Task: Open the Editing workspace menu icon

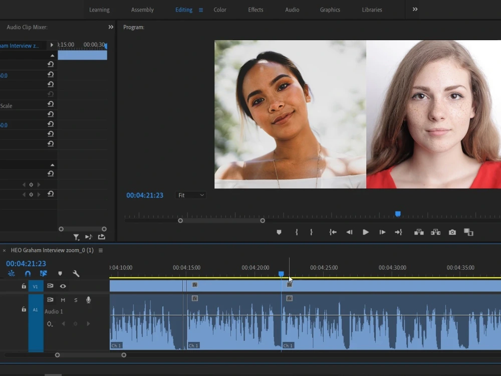Action: click(201, 10)
